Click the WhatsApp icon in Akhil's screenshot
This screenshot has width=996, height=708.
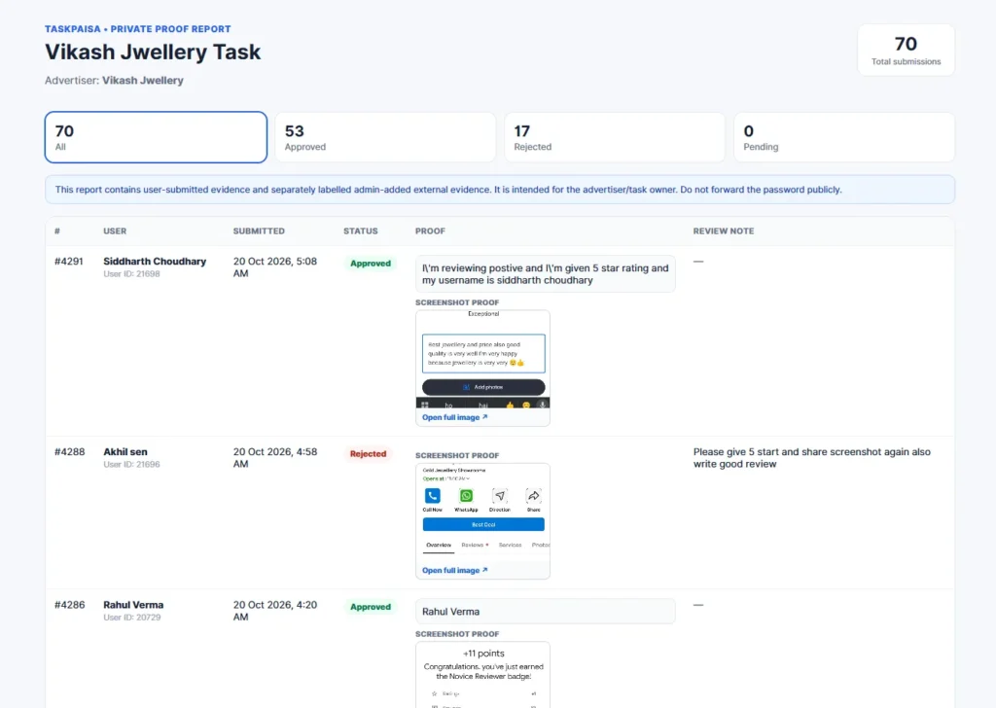(466, 495)
